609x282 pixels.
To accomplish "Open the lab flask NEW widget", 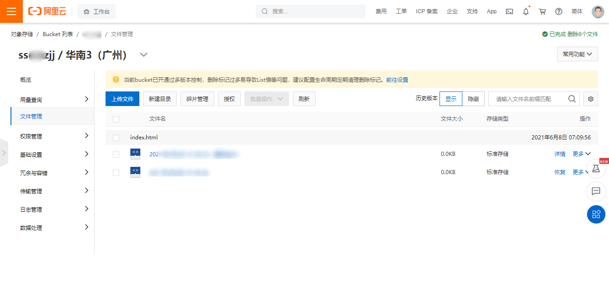I will tap(596, 169).
